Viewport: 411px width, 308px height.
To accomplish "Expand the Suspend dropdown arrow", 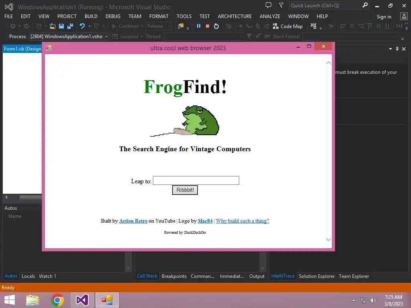I will [x=142, y=36].
